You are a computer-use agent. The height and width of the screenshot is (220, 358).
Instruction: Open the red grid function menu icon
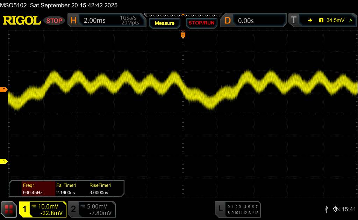point(9,209)
